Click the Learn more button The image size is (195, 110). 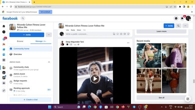click(161, 31)
